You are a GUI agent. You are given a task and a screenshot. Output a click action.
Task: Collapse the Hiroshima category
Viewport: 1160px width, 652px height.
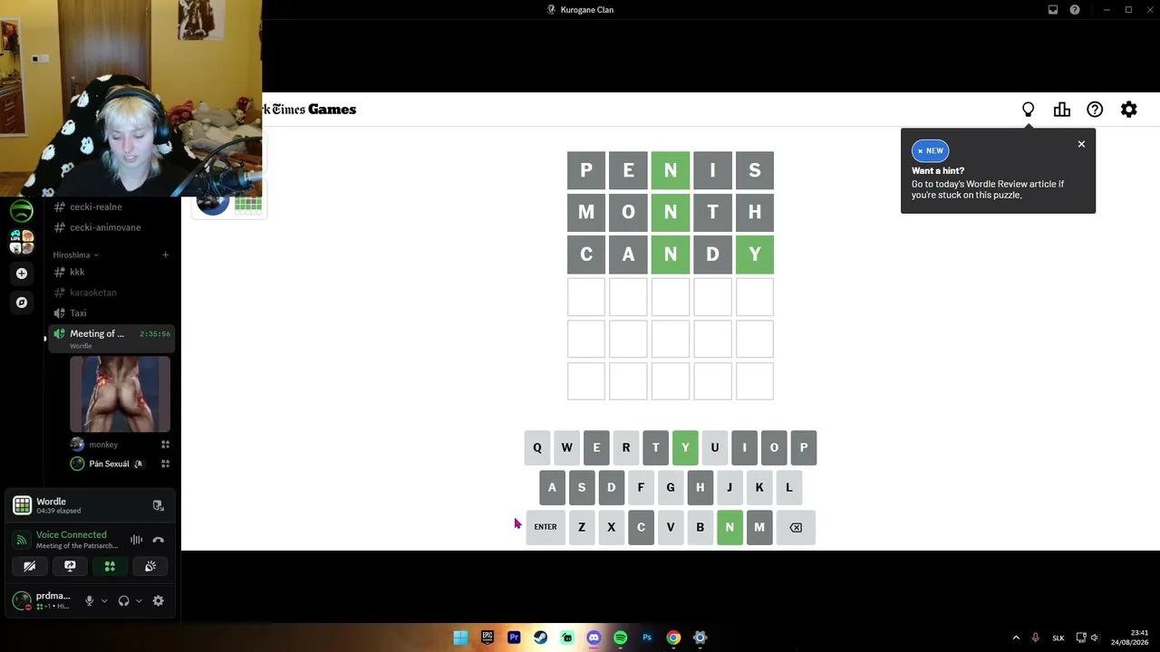tap(76, 255)
